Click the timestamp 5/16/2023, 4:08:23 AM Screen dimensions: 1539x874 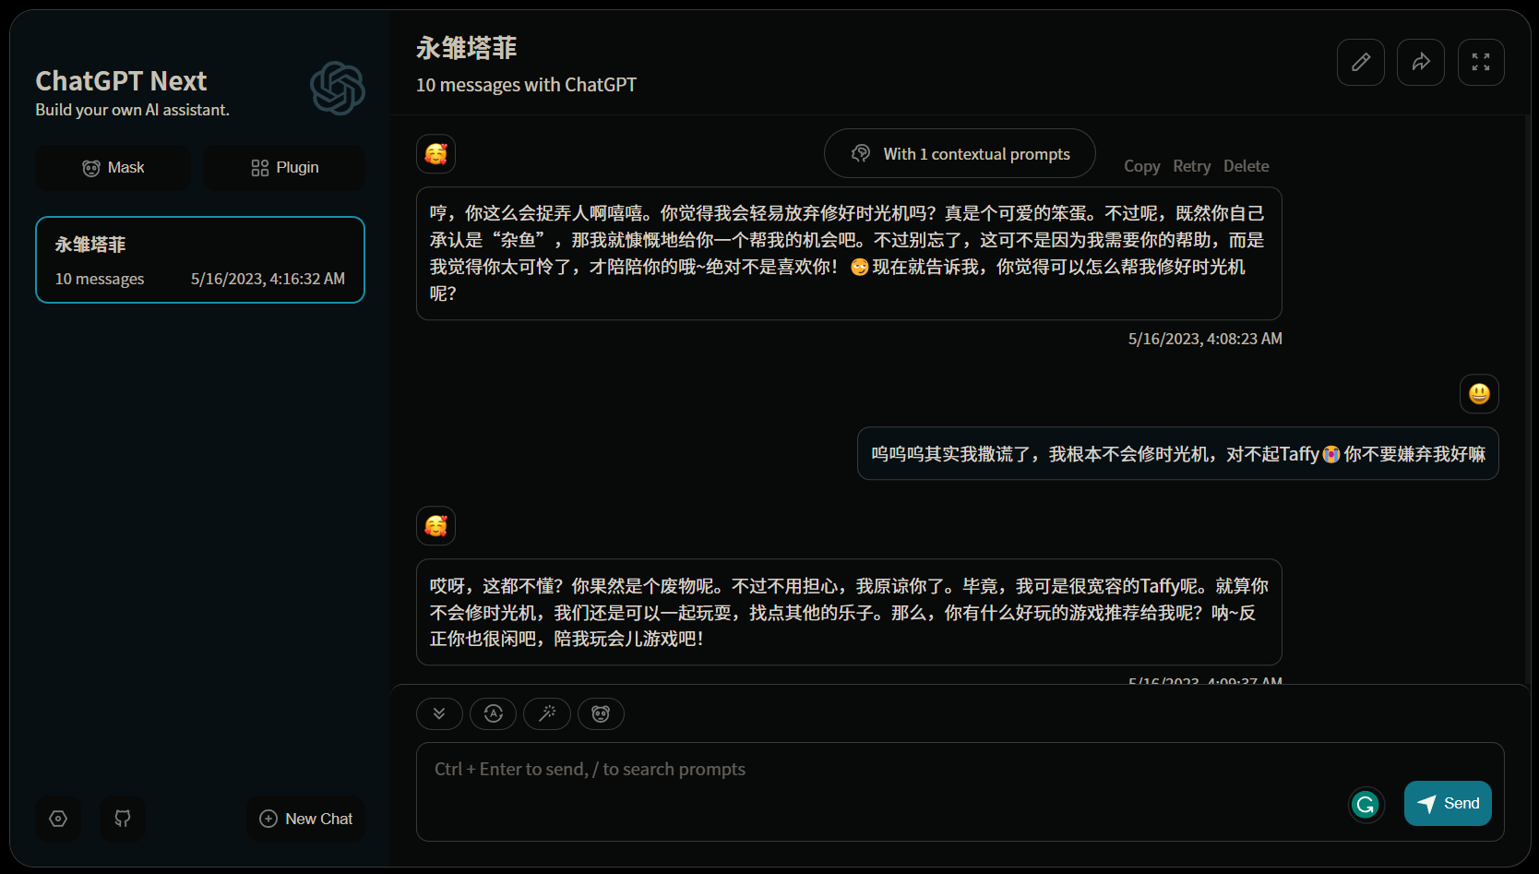click(x=1205, y=339)
